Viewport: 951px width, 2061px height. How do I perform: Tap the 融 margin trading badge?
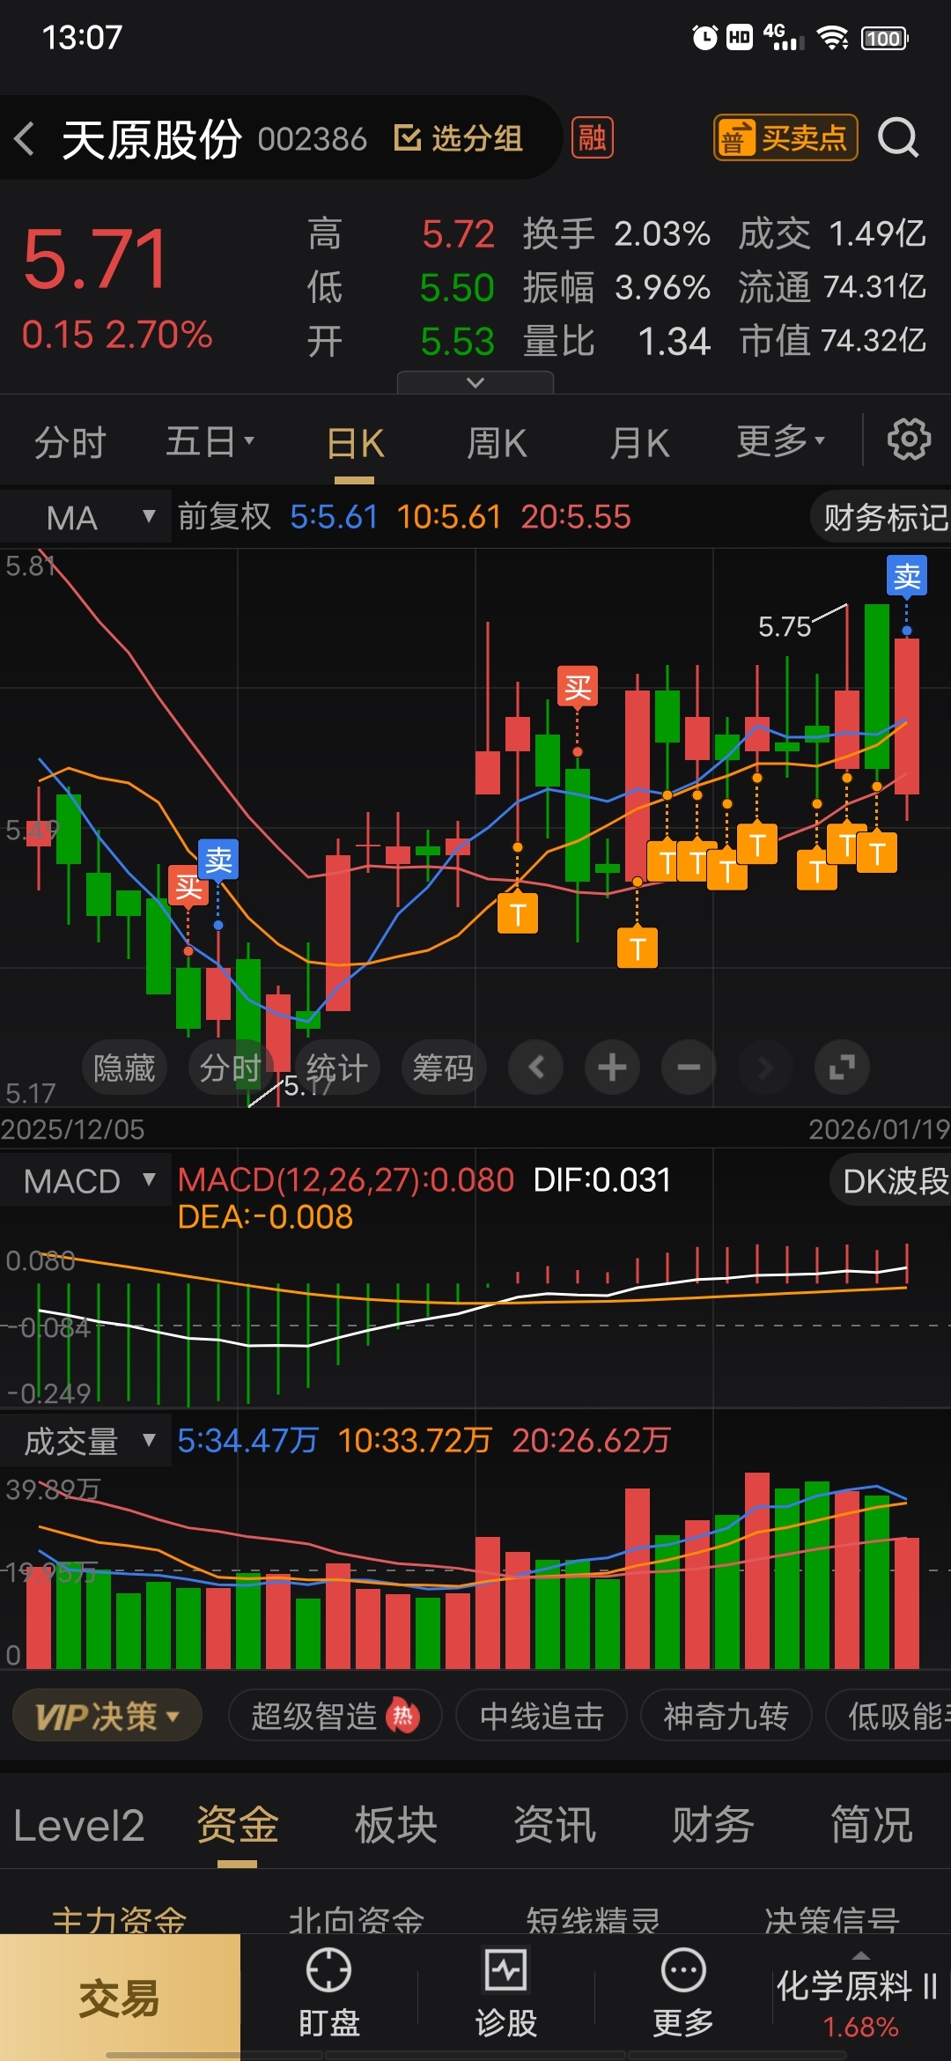pos(593,137)
